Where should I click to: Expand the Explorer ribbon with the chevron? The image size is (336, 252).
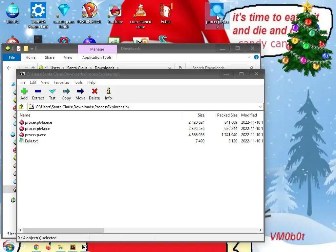tap(249, 57)
